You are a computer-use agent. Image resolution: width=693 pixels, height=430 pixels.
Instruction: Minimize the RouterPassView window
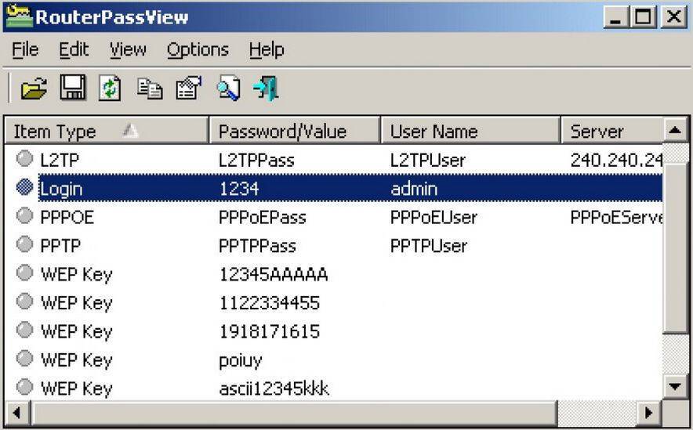coord(616,17)
